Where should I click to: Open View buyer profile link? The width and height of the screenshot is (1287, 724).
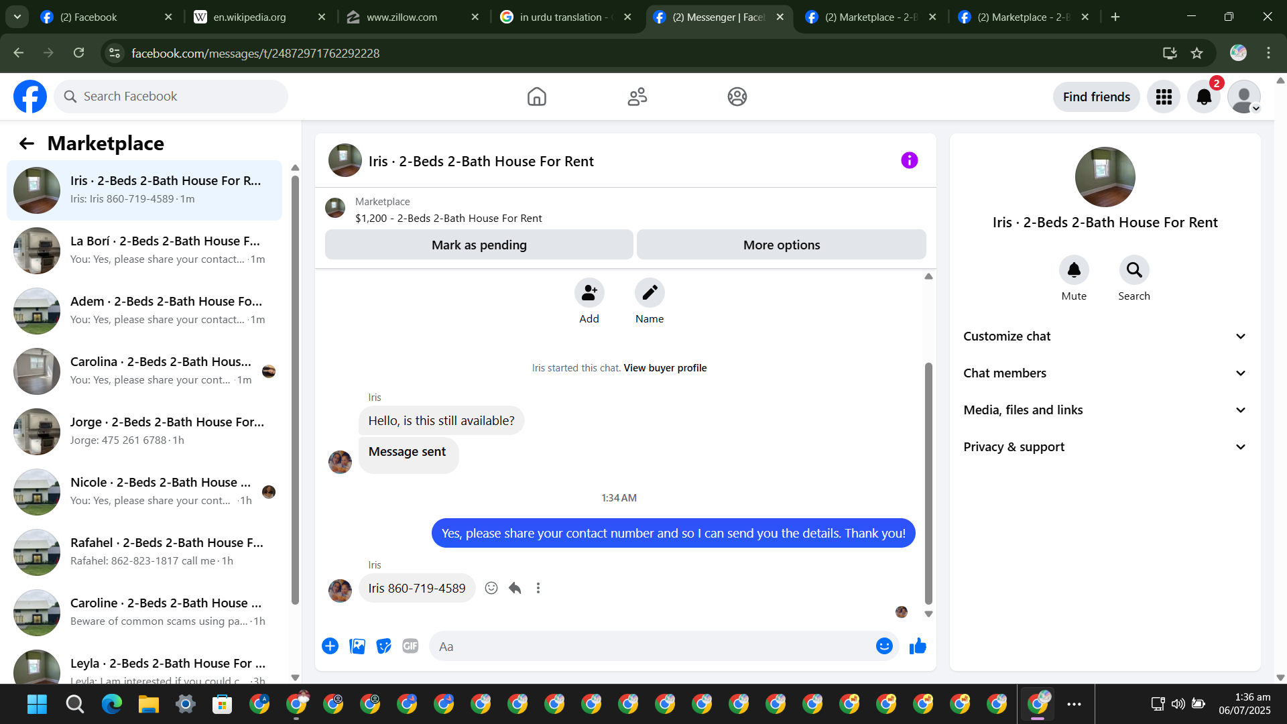point(665,368)
